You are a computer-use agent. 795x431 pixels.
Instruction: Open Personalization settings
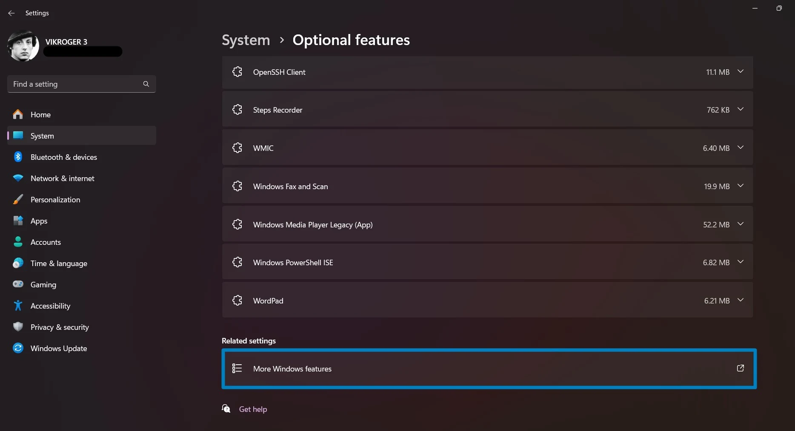tap(82, 200)
